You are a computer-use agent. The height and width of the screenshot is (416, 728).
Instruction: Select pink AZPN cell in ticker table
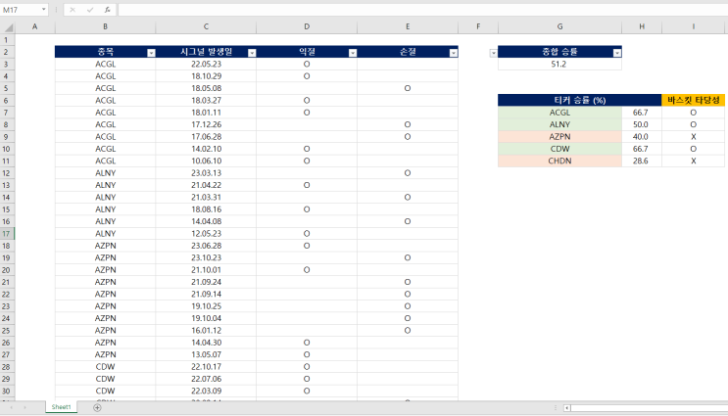pyautogui.click(x=559, y=137)
